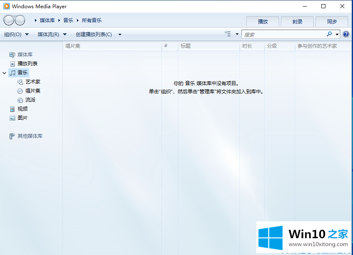This screenshot has height=255, width=353.
Task: Open the 组织(O) dropdown arrow
Action: coord(27,35)
